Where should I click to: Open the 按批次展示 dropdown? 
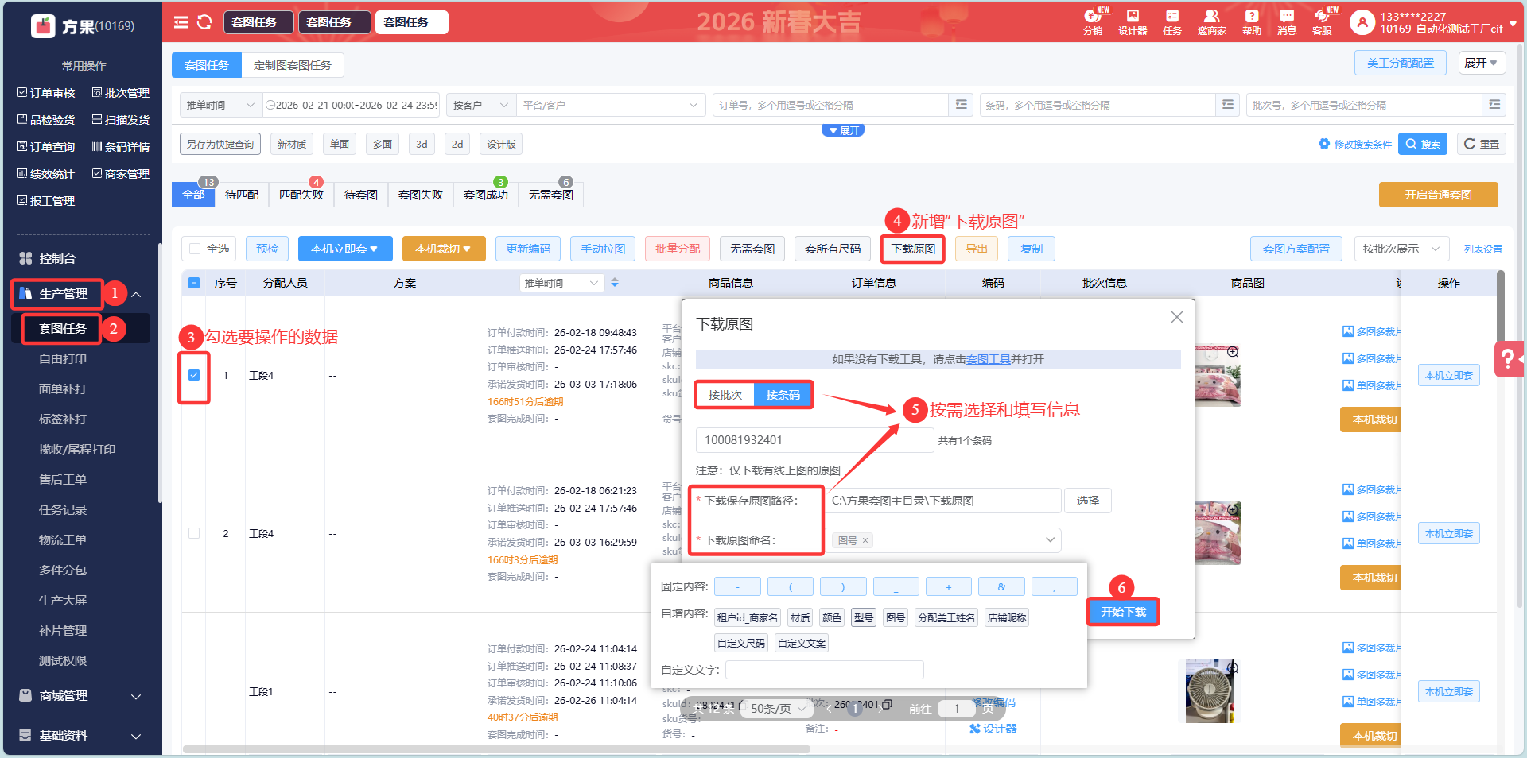pos(1401,249)
